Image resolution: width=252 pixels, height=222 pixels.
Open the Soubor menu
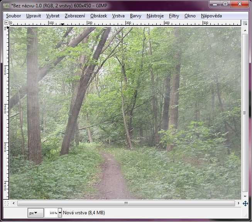pos(14,16)
